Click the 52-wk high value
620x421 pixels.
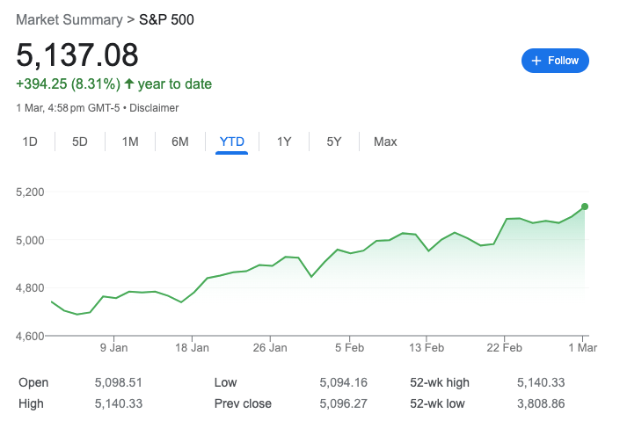pos(539,383)
